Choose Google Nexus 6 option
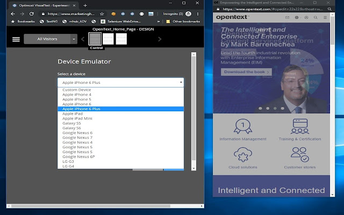Viewport: 344px width, 215px height. point(120,133)
